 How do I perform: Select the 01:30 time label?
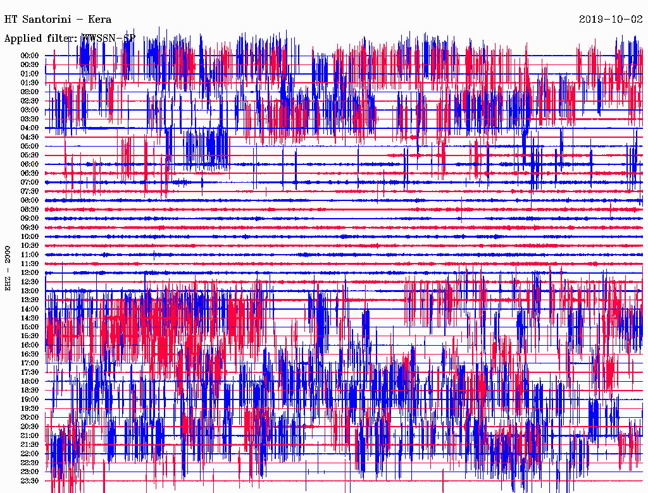pos(30,83)
